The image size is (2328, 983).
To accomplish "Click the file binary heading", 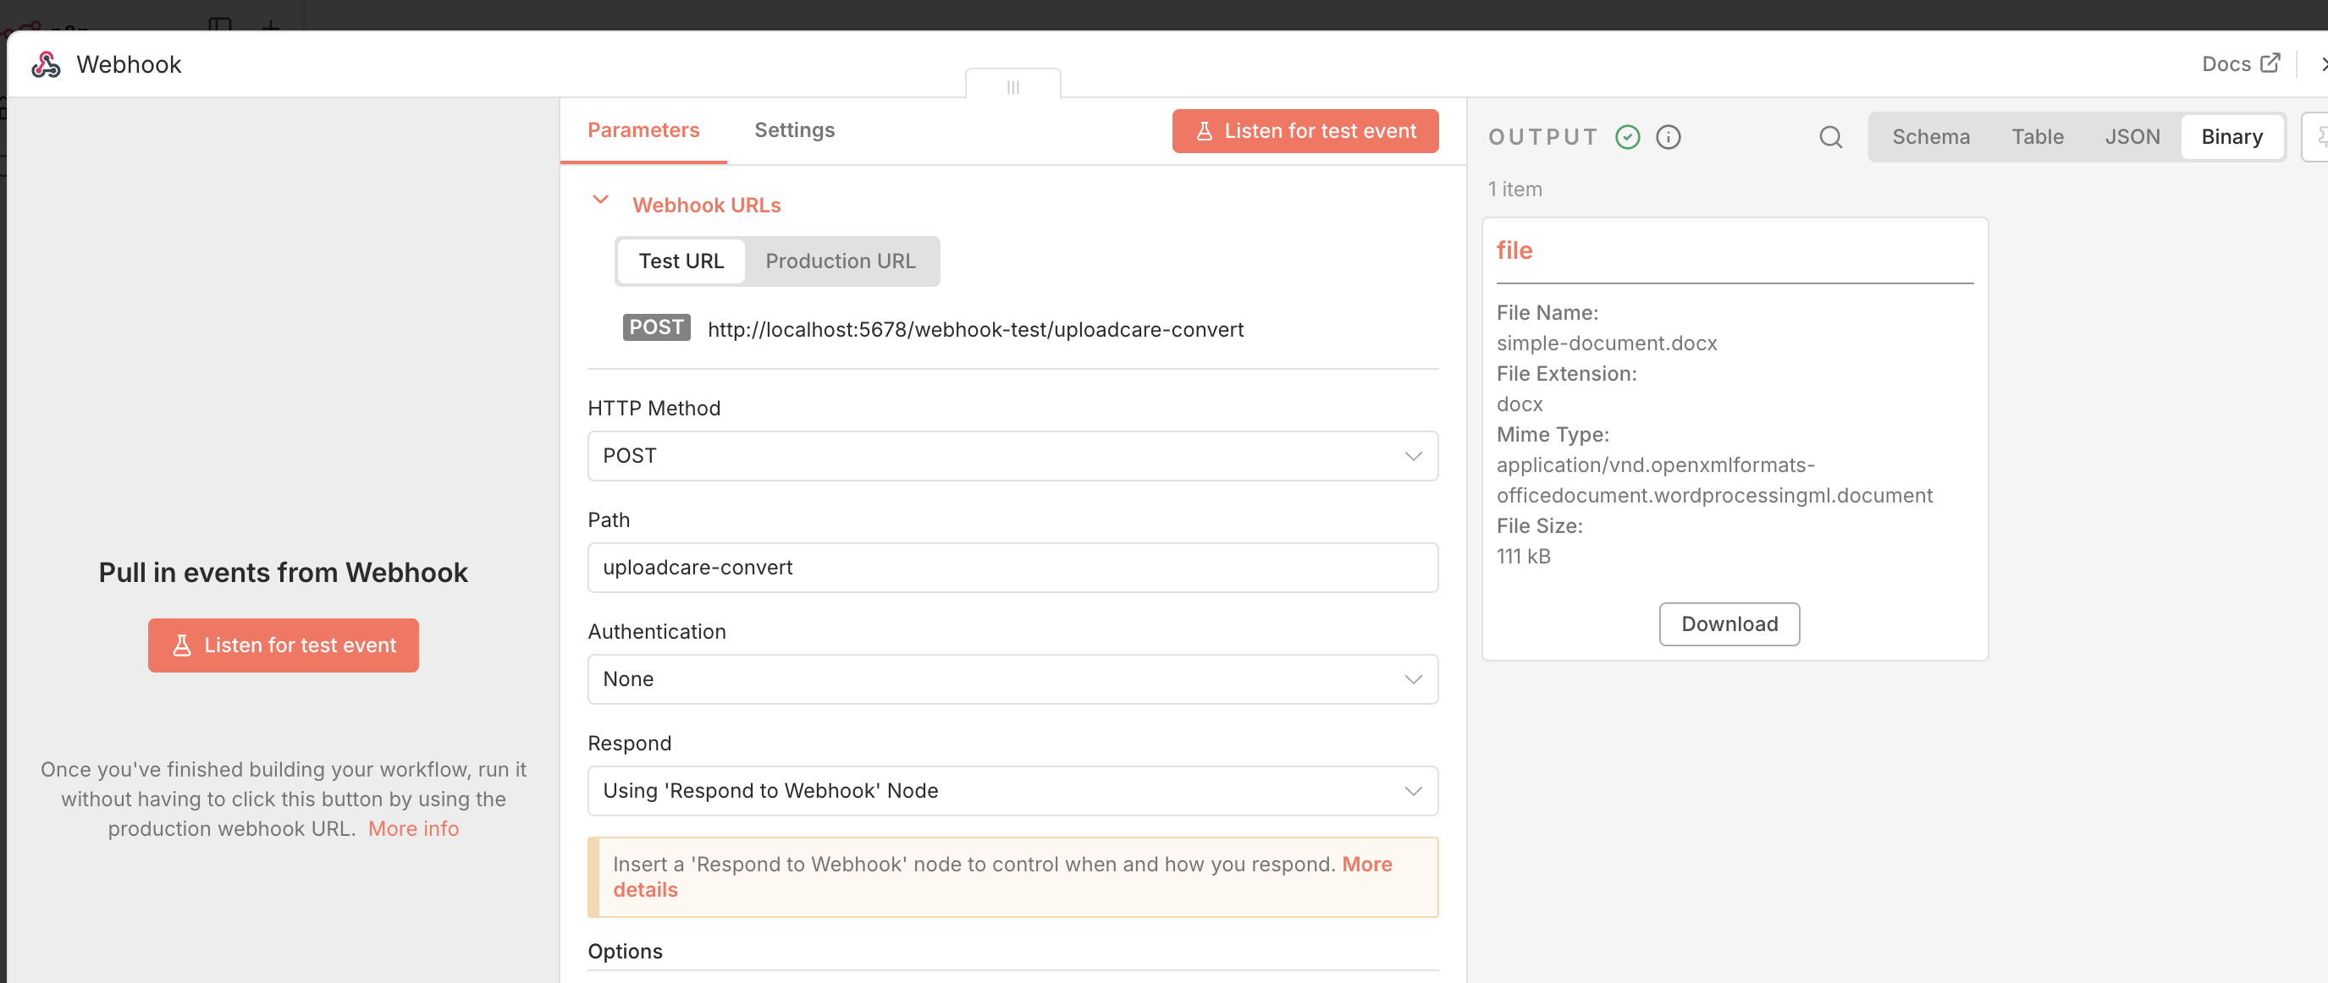I will pyautogui.click(x=1514, y=250).
